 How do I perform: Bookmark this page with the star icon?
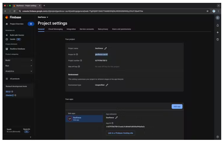point(207,11)
